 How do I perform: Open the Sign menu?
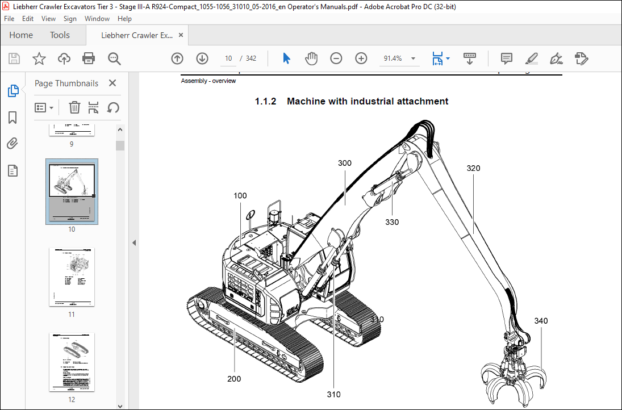[70, 19]
